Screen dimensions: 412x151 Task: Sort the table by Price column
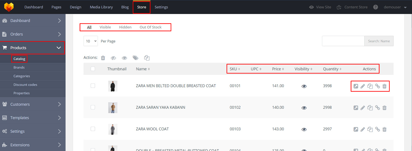[278, 69]
